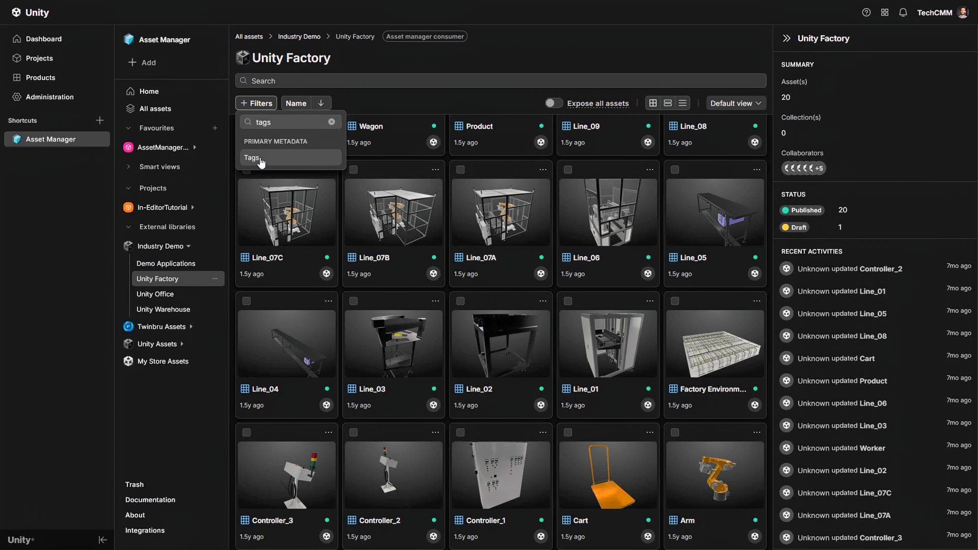Collapse the Projects section
978x550 pixels.
[128, 188]
